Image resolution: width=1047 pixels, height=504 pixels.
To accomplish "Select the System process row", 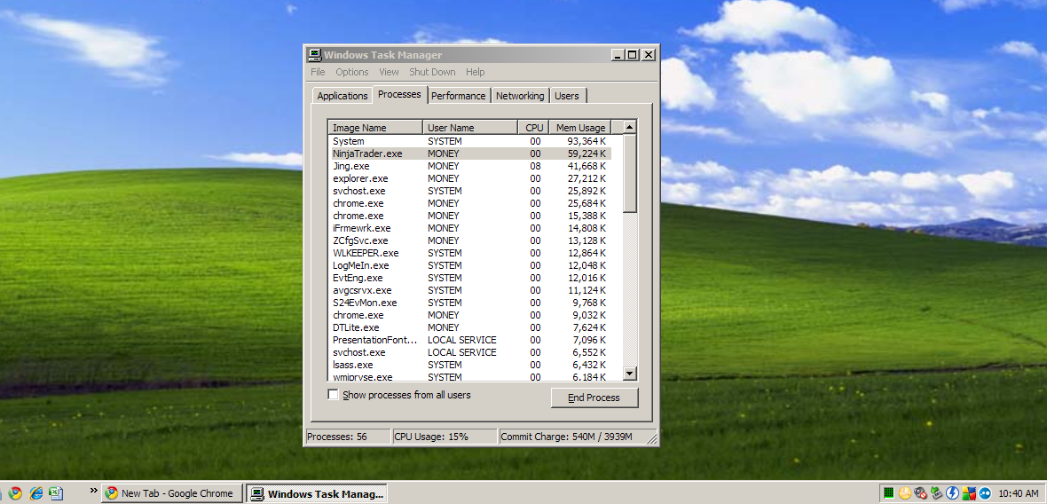I will tap(470, 141).
